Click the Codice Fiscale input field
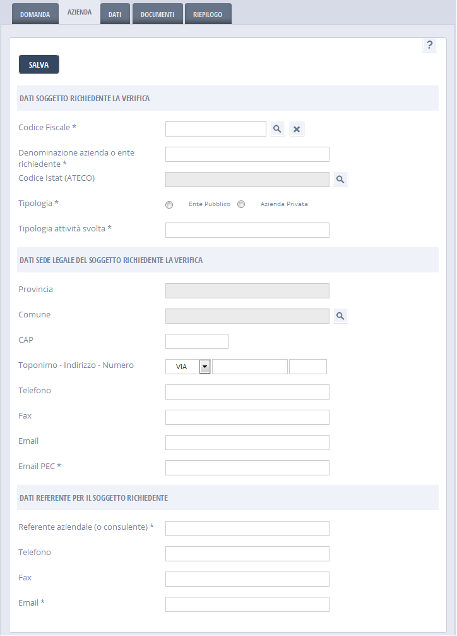 (216, 129)
